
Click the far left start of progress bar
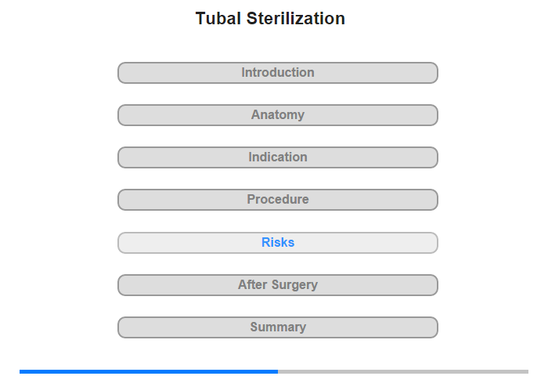pos(21,371)
